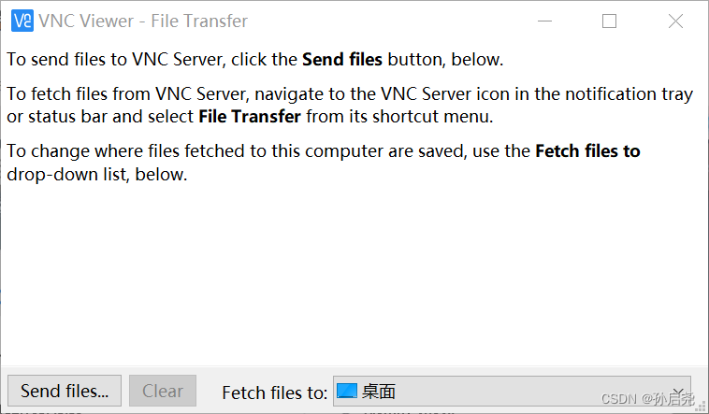Maximize the File Transfer window
This screenshot has width=709, height=414.
(x=609, y=21)
